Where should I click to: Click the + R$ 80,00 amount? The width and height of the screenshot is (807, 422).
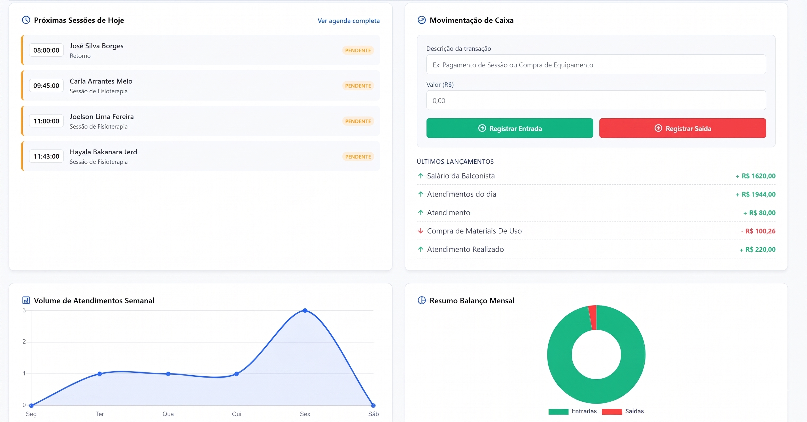pyautogui.click(x=759, y=213)
